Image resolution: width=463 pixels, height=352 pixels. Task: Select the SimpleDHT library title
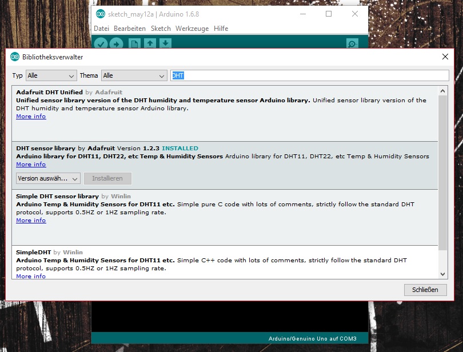tap(33, 252)
